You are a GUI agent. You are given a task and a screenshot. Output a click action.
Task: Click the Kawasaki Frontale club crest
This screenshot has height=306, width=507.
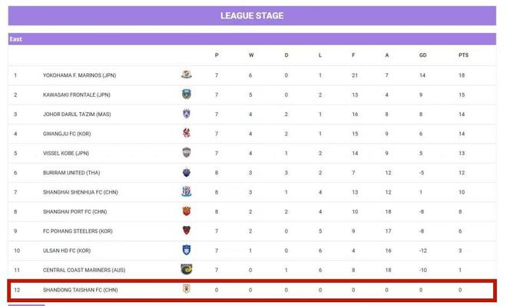click(186, 94)
